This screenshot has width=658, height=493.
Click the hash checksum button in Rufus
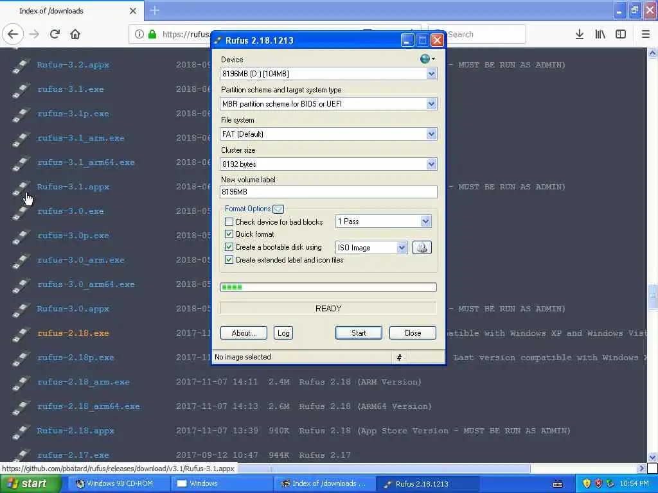[x=399, y=357]
